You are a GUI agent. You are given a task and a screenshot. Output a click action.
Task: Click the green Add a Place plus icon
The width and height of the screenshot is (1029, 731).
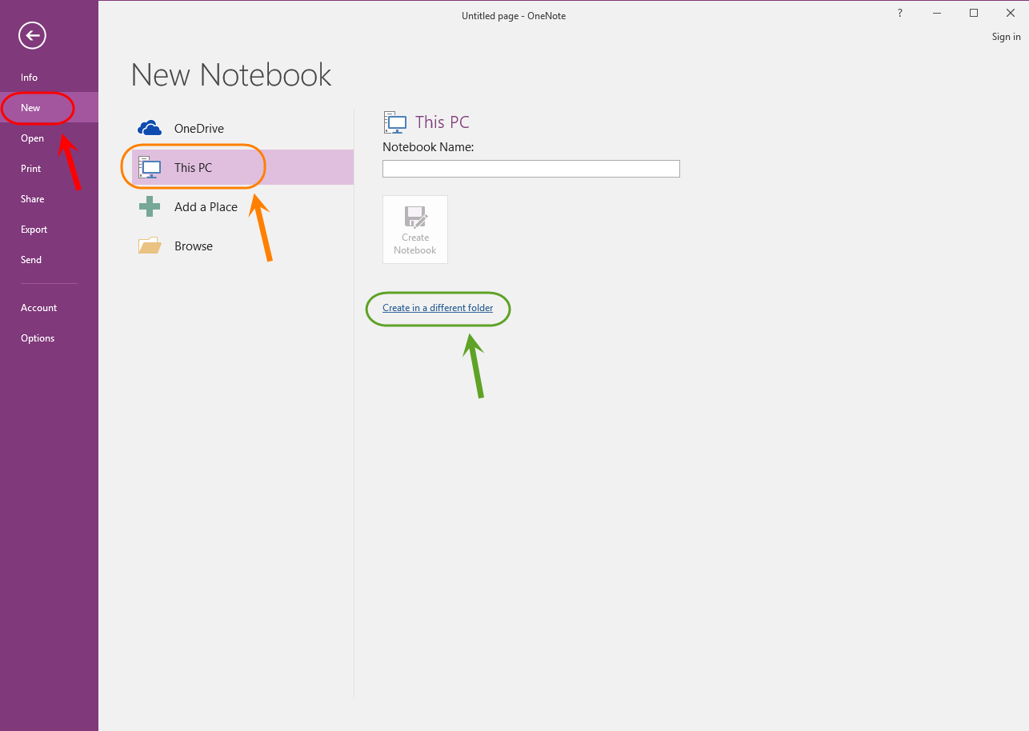click(x=150, y=206)
